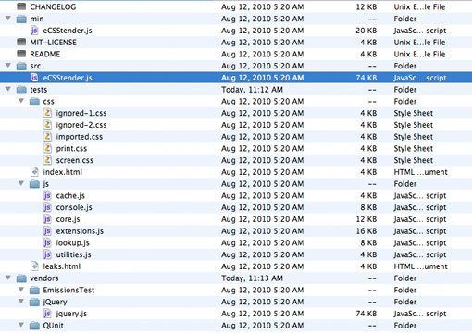This screenshot has width=472, height=334.
Task: Click the core.js file icon
Action: [47, 219]
